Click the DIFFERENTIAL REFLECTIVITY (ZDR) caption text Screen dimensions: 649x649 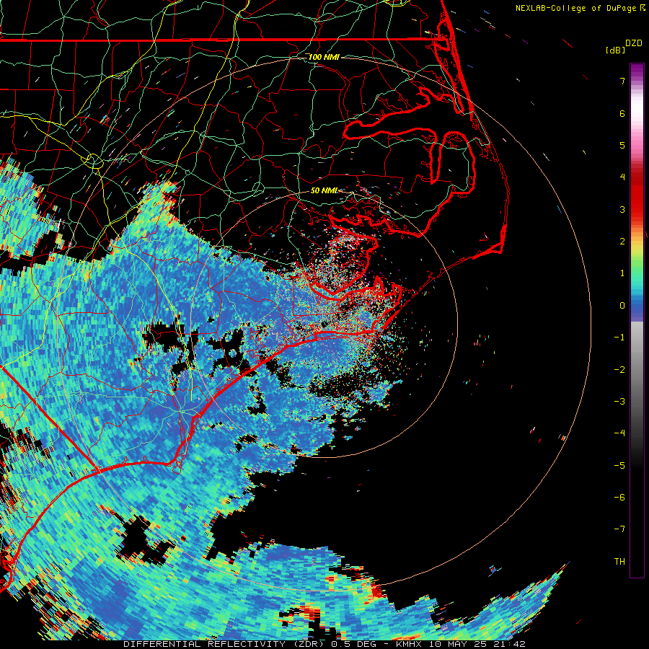click(226, 644)
